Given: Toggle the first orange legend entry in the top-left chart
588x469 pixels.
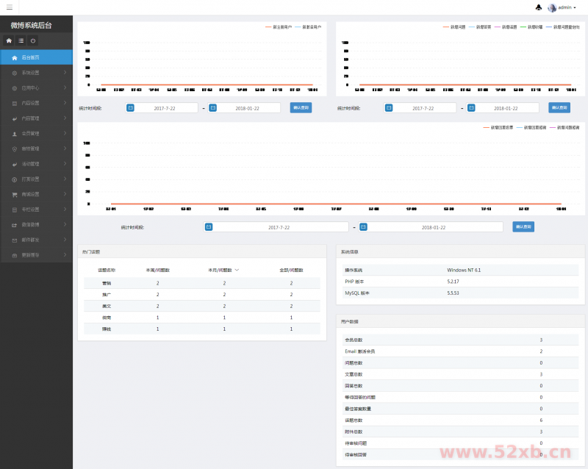Looking at the screenshot, I should [x=278, y=26].
